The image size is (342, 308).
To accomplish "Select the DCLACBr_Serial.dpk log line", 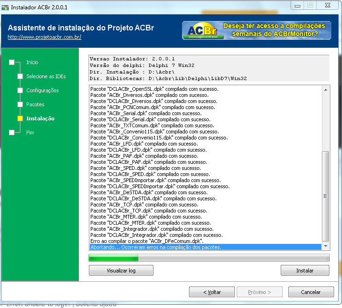I will coord(205,120).
